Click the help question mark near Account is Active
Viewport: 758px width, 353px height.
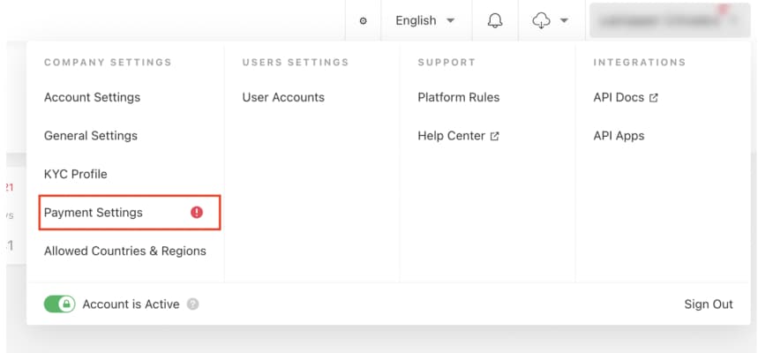click(193, 304)
